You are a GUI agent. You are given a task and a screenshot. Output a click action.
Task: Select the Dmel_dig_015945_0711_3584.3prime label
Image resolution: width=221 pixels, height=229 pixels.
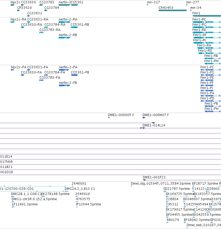click(x=161, y=183)
